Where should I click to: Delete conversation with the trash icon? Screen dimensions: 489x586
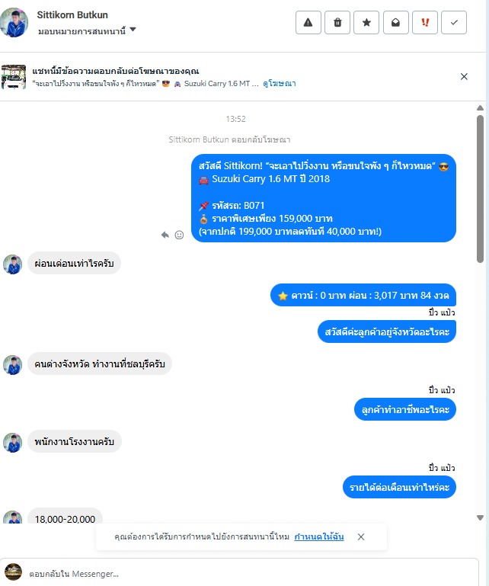[x=337, y=23]
